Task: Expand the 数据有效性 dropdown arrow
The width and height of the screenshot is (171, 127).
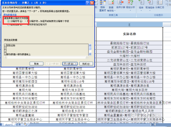Action: (x=115, y=11)
